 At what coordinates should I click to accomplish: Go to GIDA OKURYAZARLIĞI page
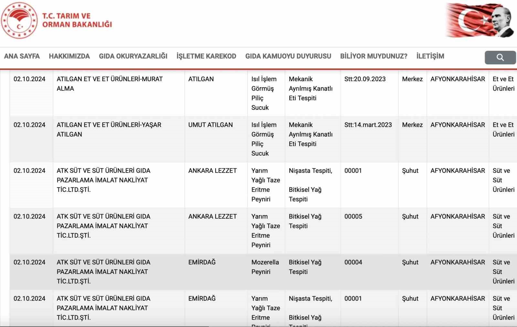pyautogui.click(x=133, y=56)
